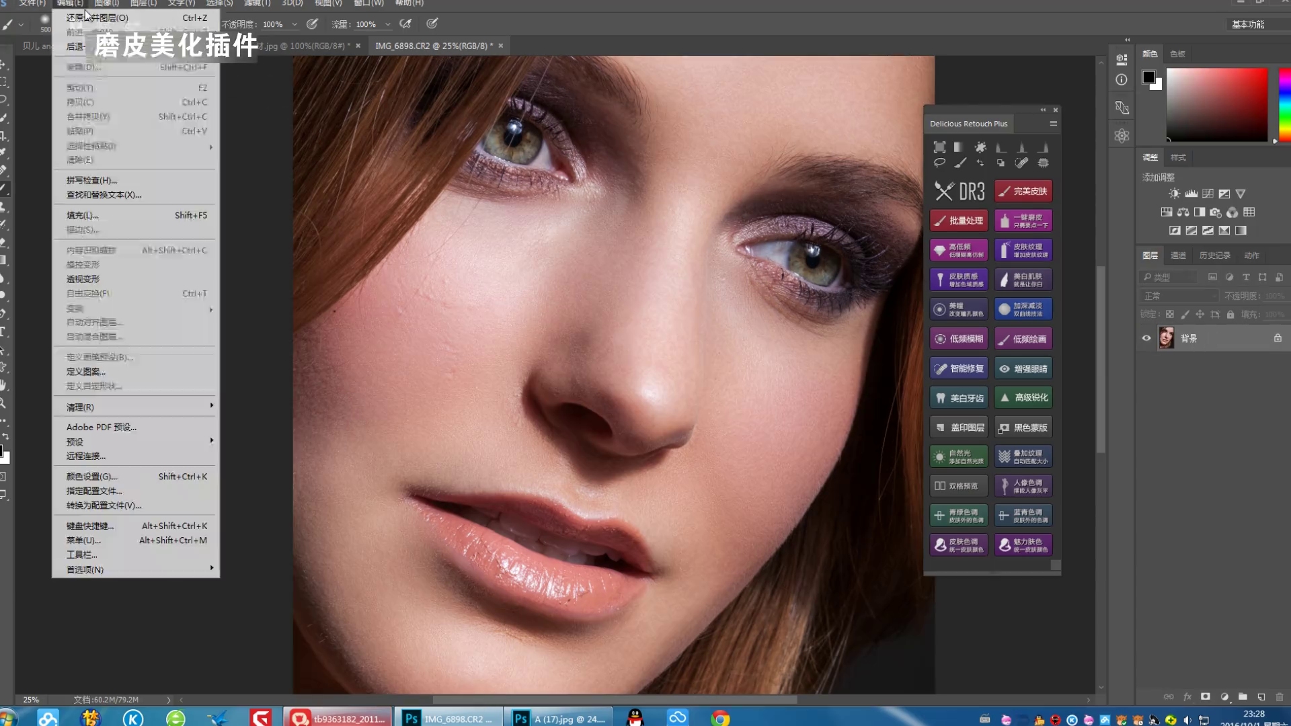Screen dimensions: 1291x726
Task: Choose 填充(L)... from the Edit menu
Action: [83, 215]
